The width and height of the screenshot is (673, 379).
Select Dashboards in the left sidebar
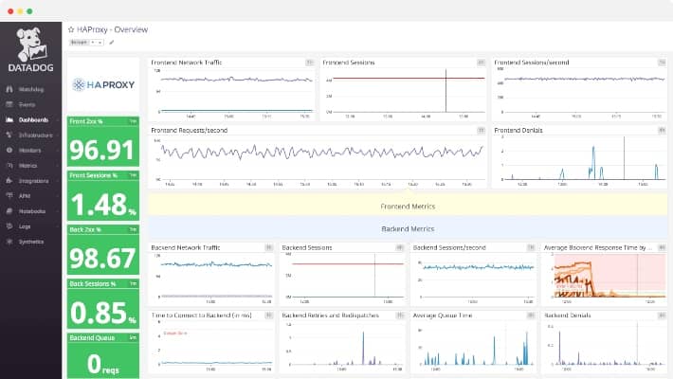coord(33,119)
